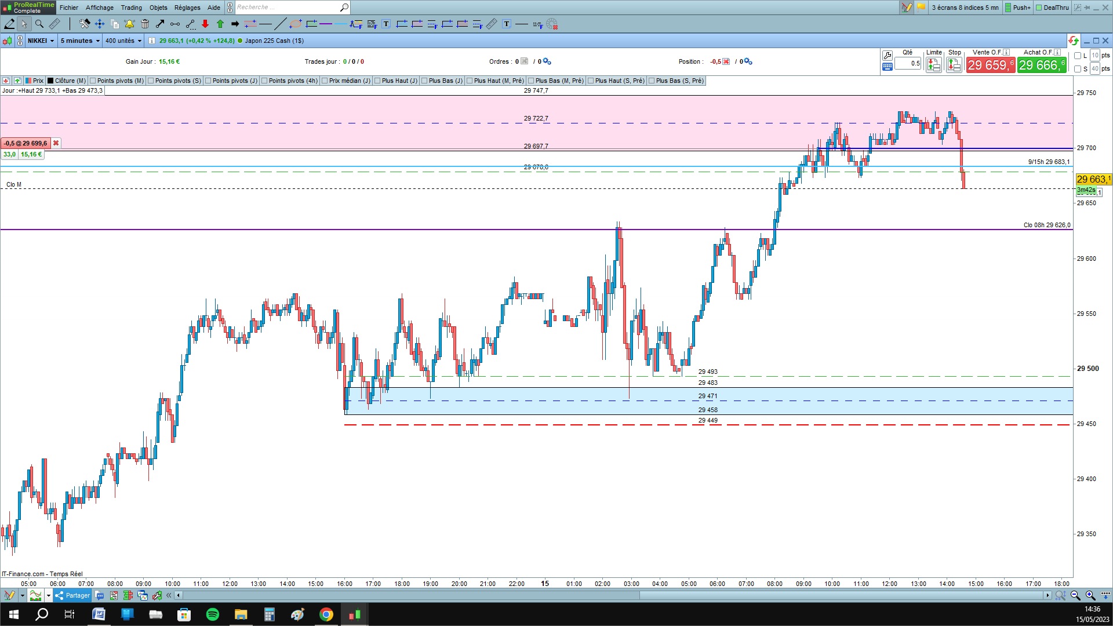The height and width of the screenshot is (626, 1113).
Task: Select the green up arrow tool
Action: pyautogui.click(x=220, y=24)
